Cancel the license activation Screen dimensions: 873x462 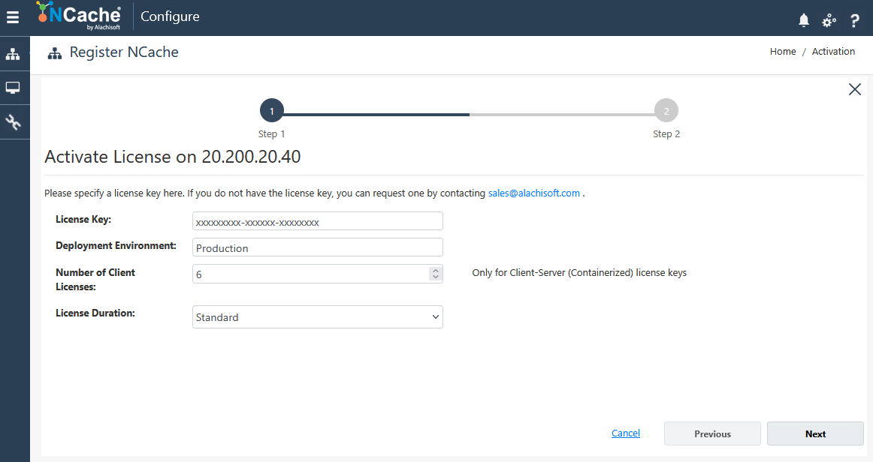click(x=626, y=433)
